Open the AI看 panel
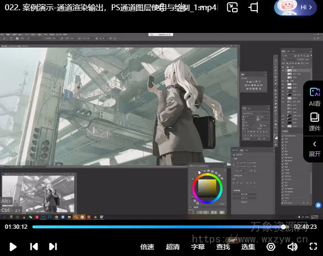 314,96
